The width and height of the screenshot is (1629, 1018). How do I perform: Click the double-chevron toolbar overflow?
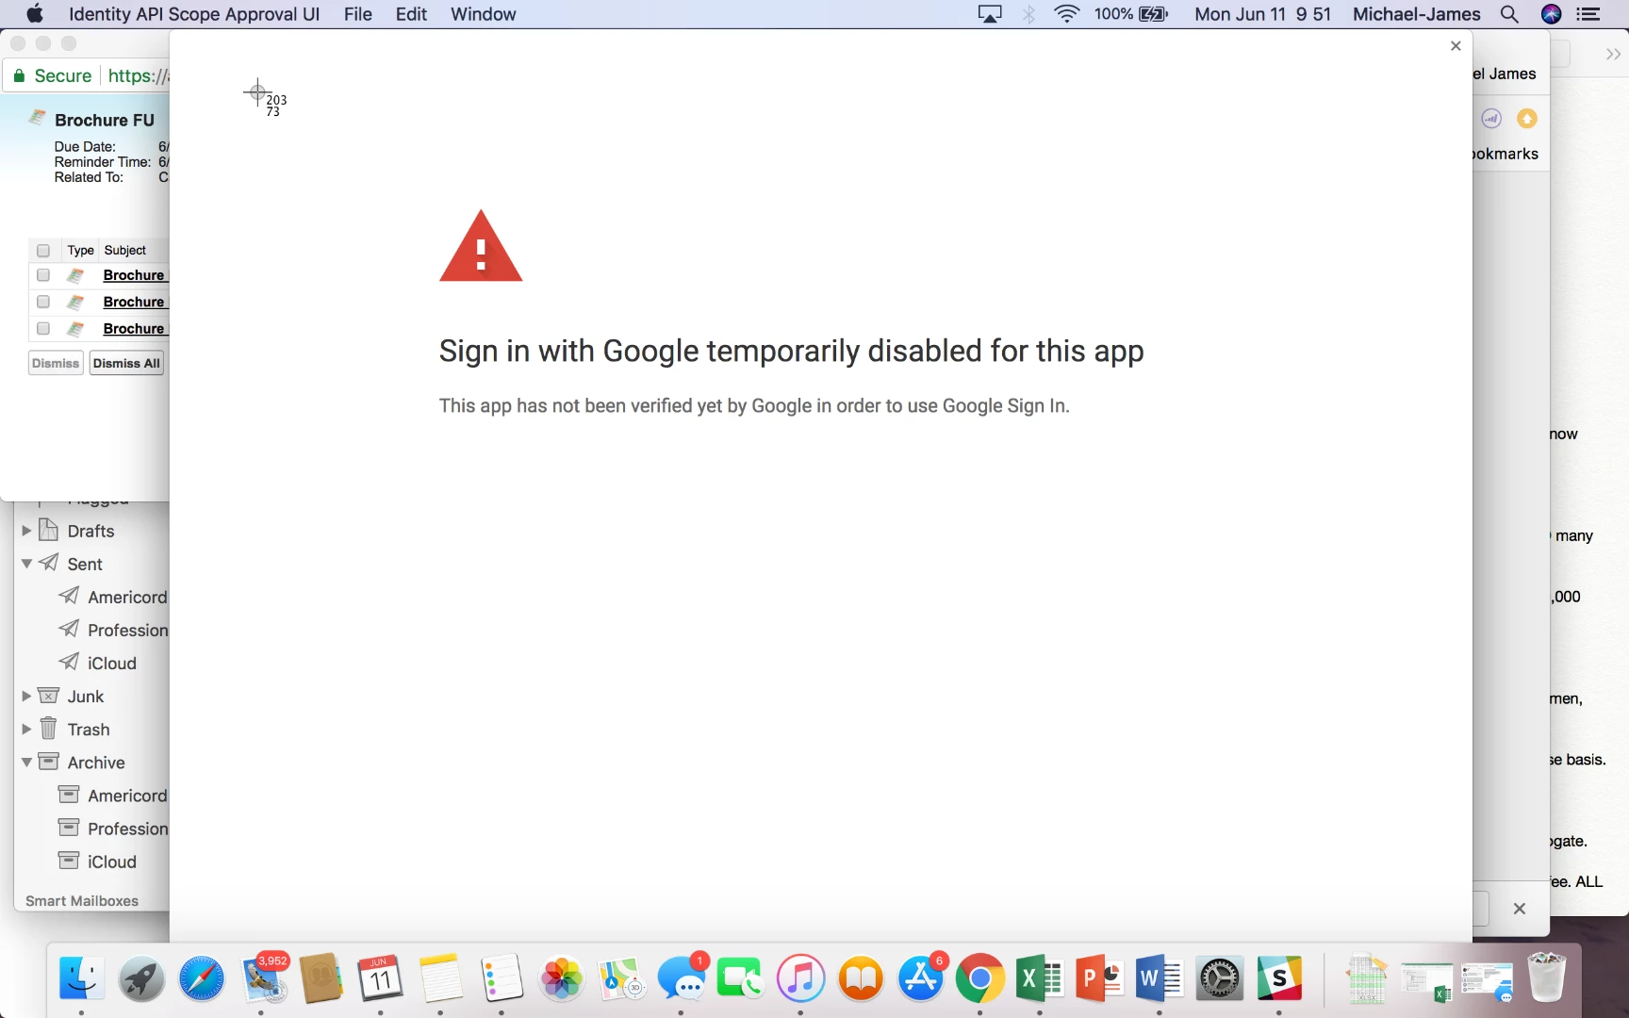pos(1613,55)
